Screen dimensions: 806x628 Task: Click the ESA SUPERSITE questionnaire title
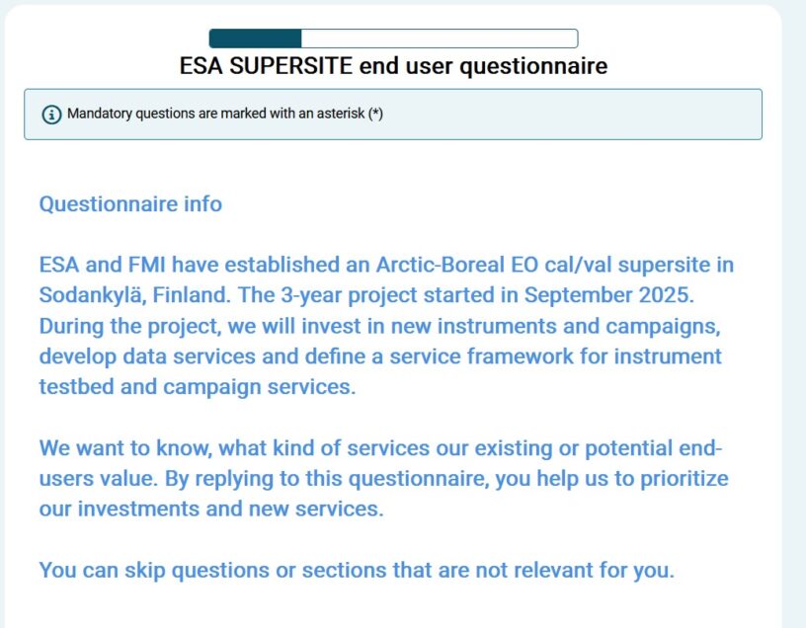(x=393, y=66)
